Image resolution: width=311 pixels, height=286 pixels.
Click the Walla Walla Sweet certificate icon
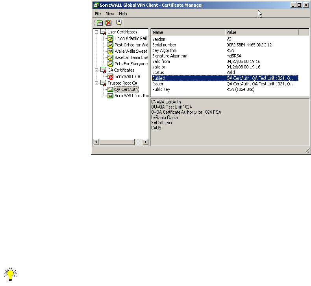pyautogui.click(x=110, y=51)
